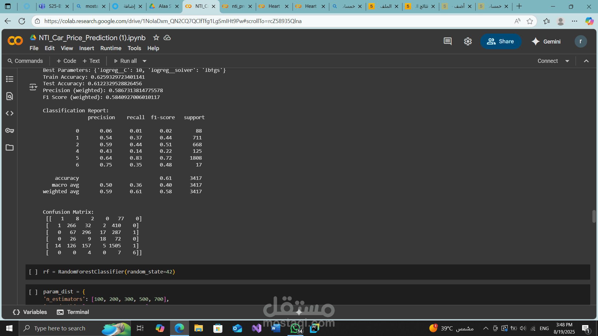Open Code snippets sidebar icon
Viewport: 598px width, 336px height.
pos(10,113)
